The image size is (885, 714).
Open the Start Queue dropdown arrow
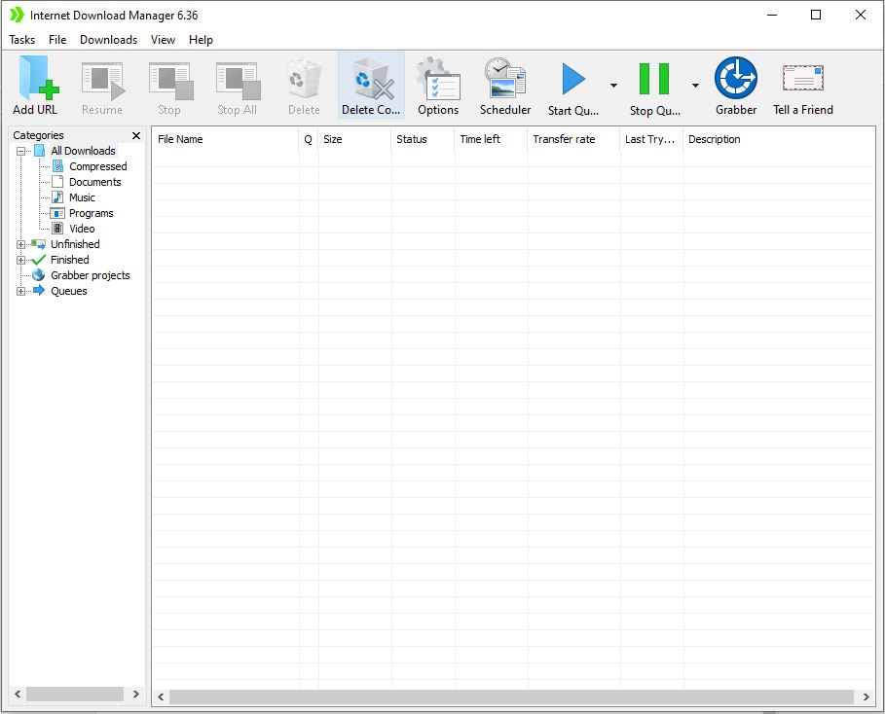pos(613,86)
